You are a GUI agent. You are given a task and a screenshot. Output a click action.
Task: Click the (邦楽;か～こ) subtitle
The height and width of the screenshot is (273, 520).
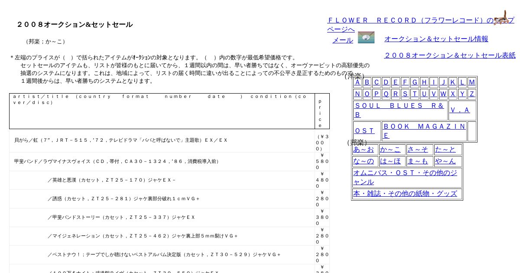(x=45, y=42)
